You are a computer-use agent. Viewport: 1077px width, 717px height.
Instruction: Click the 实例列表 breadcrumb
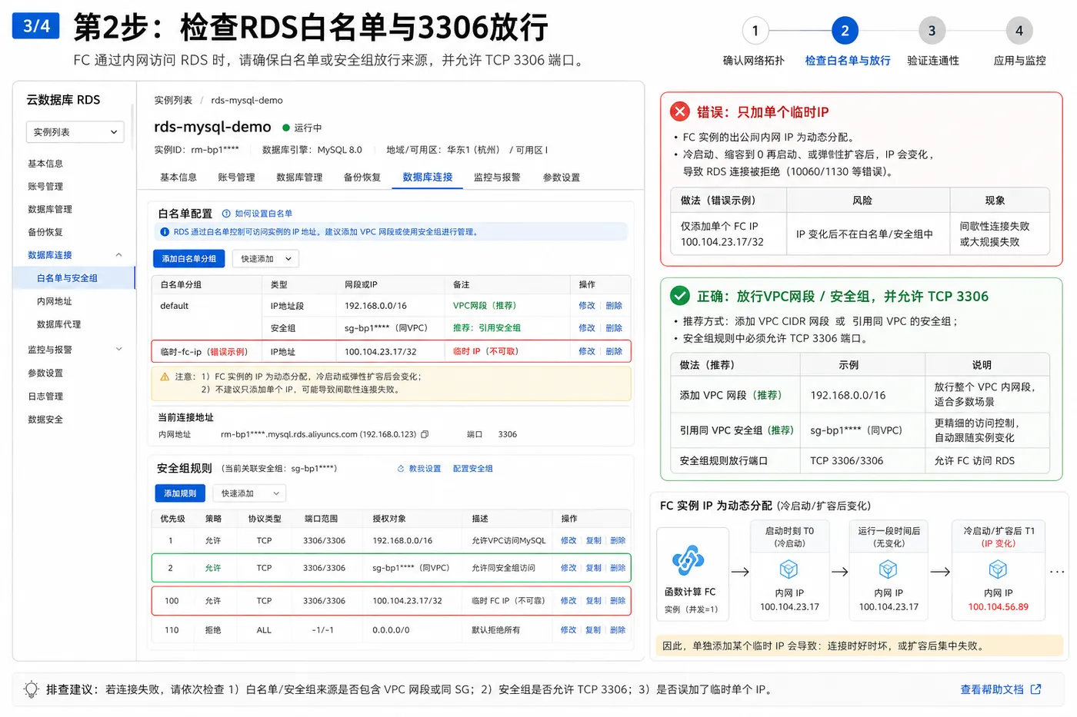(173, 101)
